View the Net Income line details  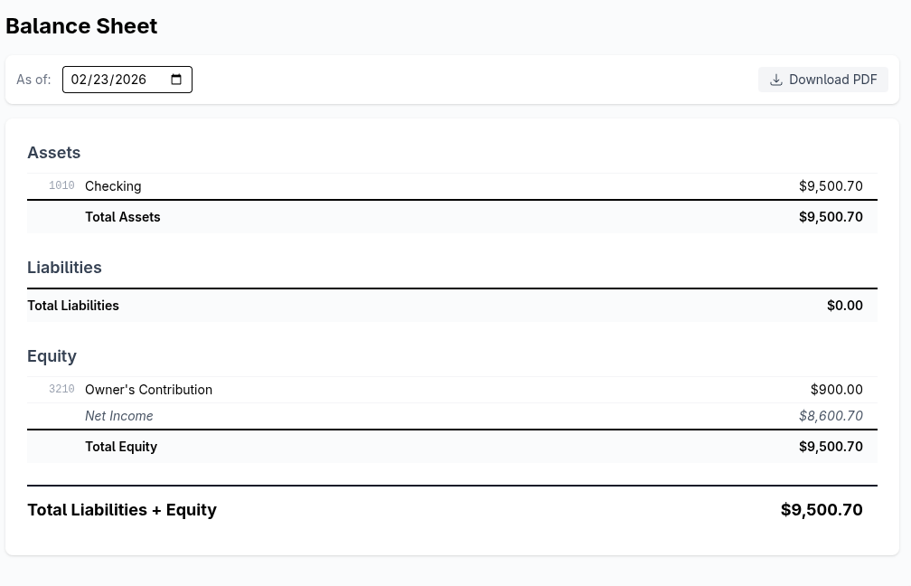pos(118,415)
